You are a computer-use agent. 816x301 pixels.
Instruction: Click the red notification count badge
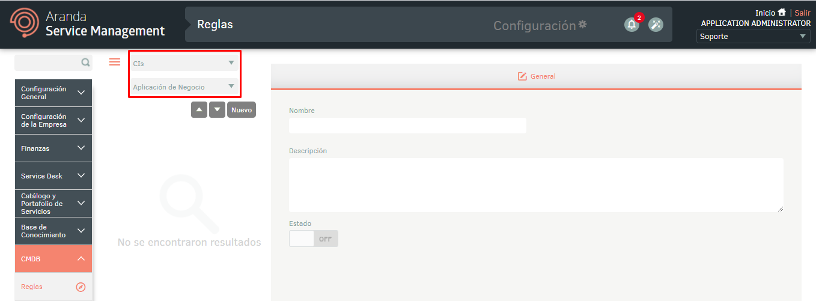click(639, 18)
